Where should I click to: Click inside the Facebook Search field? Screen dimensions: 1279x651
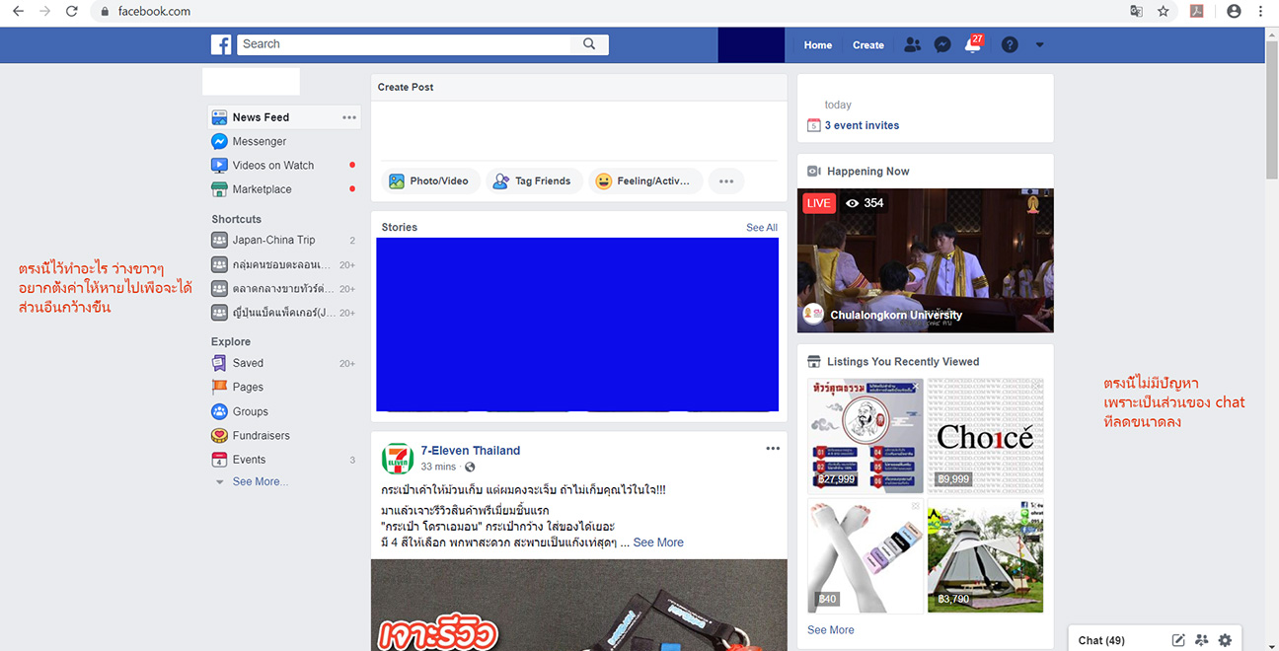[404, 44]
